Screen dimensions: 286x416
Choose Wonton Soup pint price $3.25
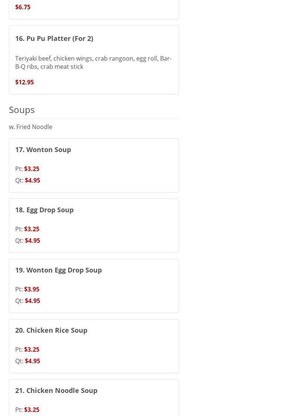[32, 169]
